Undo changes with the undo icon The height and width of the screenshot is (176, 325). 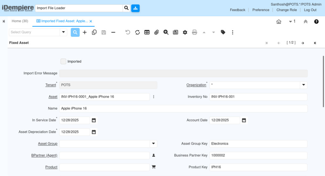(x=128, y=32)
